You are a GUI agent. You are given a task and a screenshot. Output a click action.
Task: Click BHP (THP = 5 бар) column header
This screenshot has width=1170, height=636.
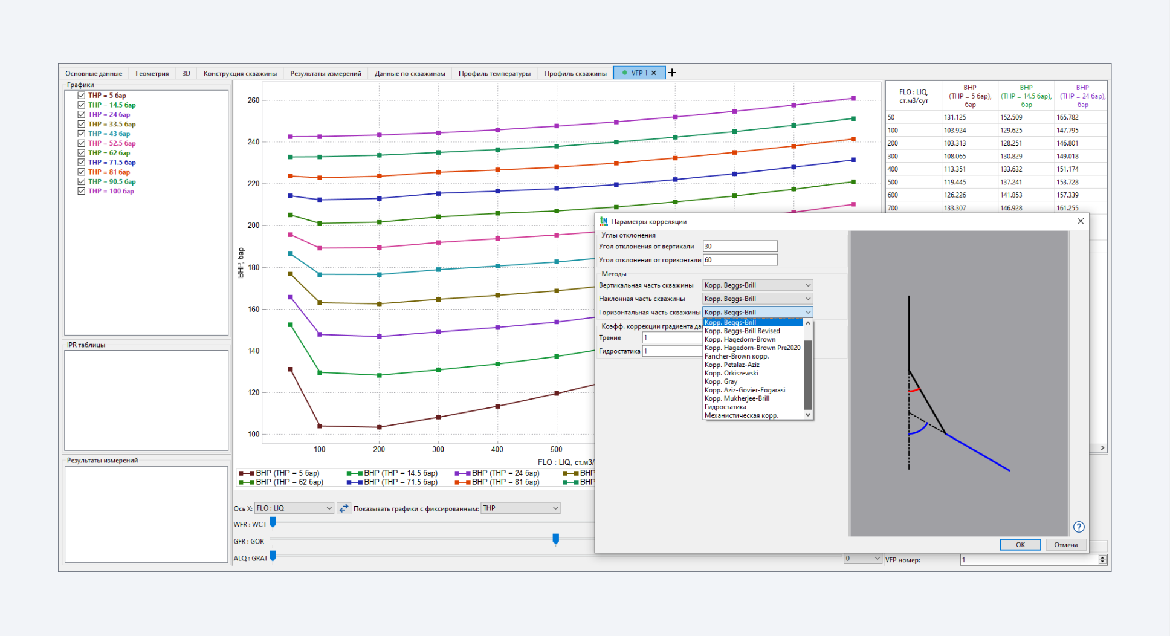click(x=970, y=96)
